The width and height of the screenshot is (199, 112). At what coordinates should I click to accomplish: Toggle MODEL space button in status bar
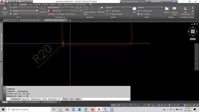114,105
